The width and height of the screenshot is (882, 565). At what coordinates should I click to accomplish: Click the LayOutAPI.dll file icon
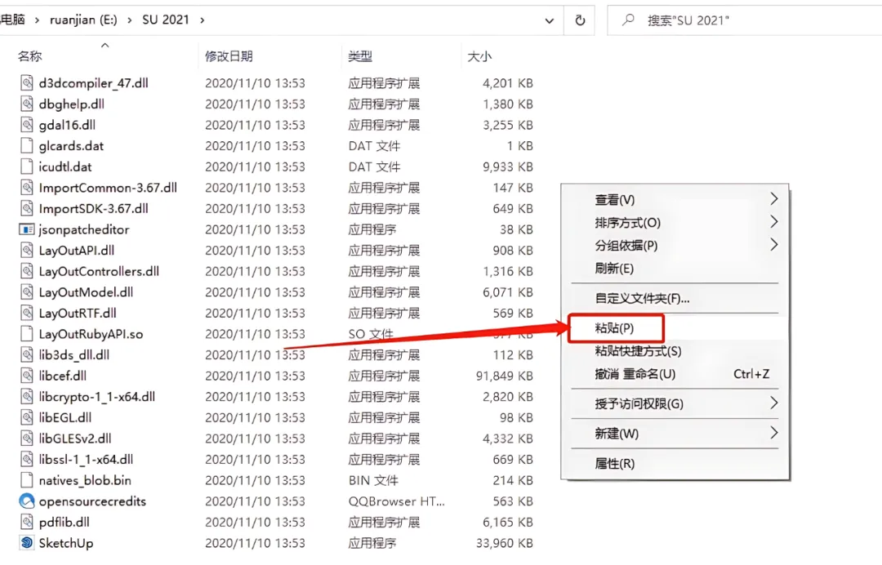tap(26, 250)
